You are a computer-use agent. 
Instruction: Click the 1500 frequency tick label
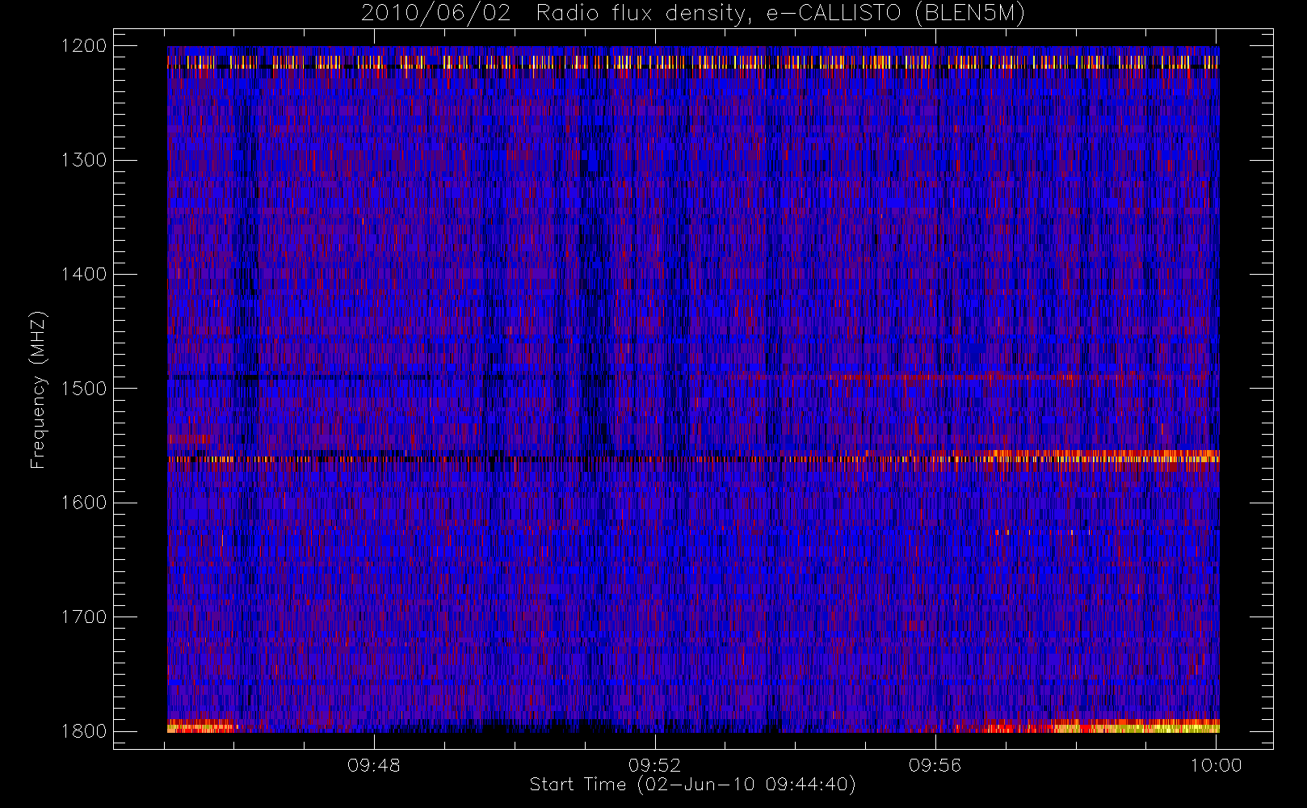pos(84,389)
